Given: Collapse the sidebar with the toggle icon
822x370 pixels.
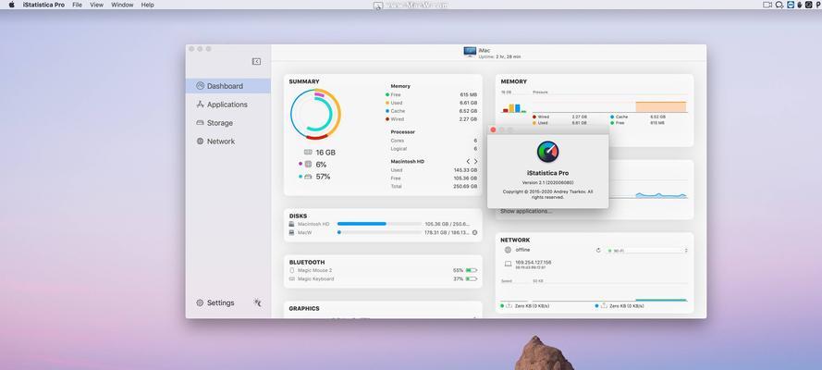Looking at the screenshot, I should [x=256, y=61].
